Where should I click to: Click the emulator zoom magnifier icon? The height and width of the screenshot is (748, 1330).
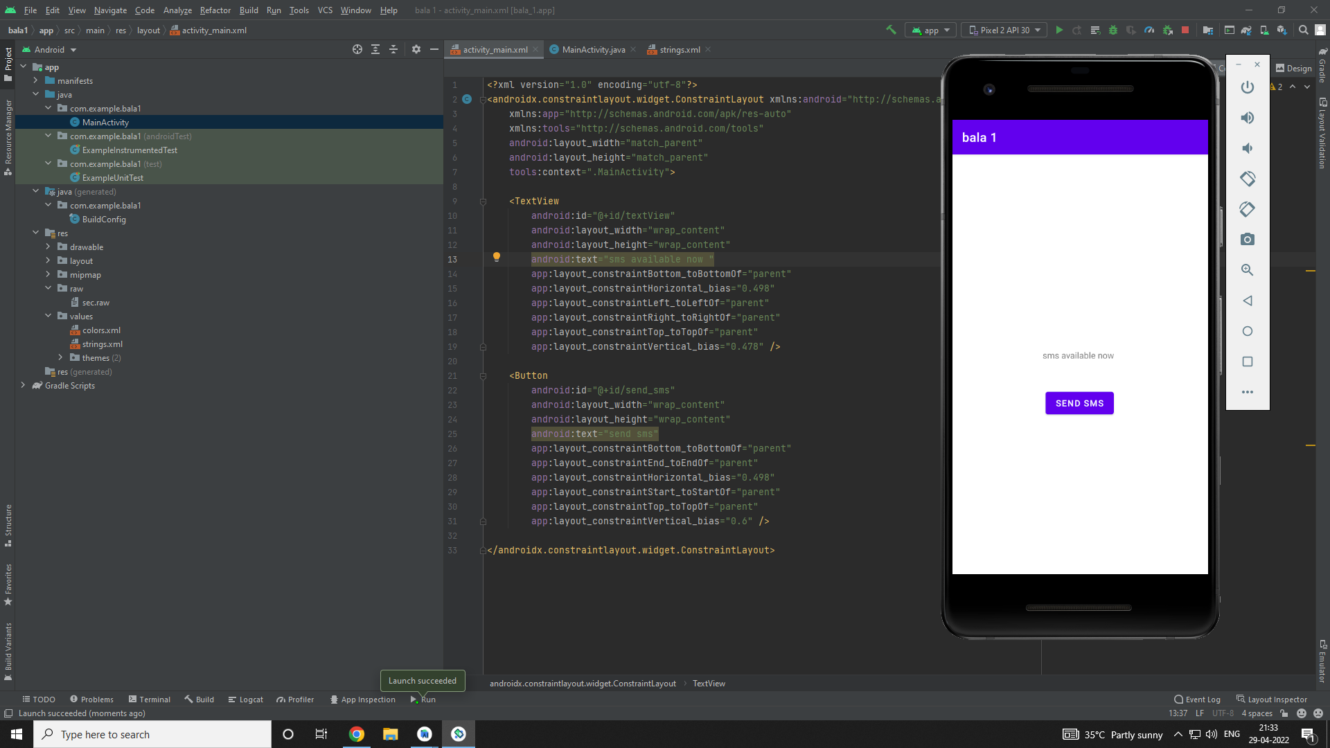pos(1248,270)
